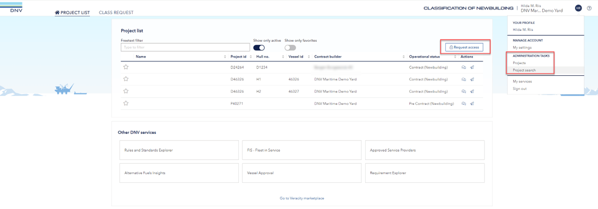This screenshot has height=209, width=598.
Task: Sign out from the user menu
Action: click(x=520, y=89)
